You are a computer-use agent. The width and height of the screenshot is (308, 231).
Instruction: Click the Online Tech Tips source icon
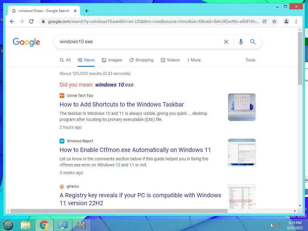coord(62,96)
